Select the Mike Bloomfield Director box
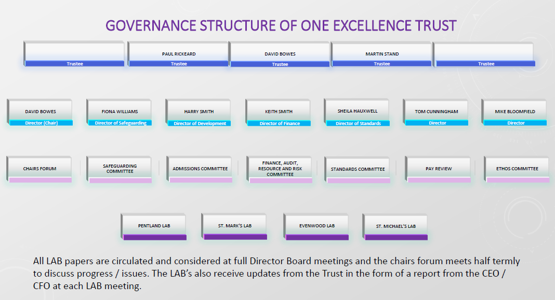The image size is (555, 300). pos(516,113)
